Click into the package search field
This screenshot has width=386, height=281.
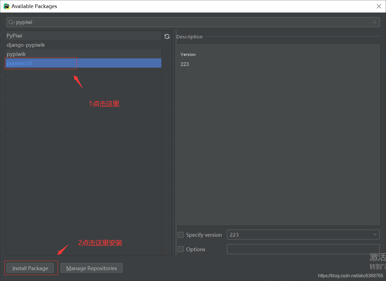point(192,22)
